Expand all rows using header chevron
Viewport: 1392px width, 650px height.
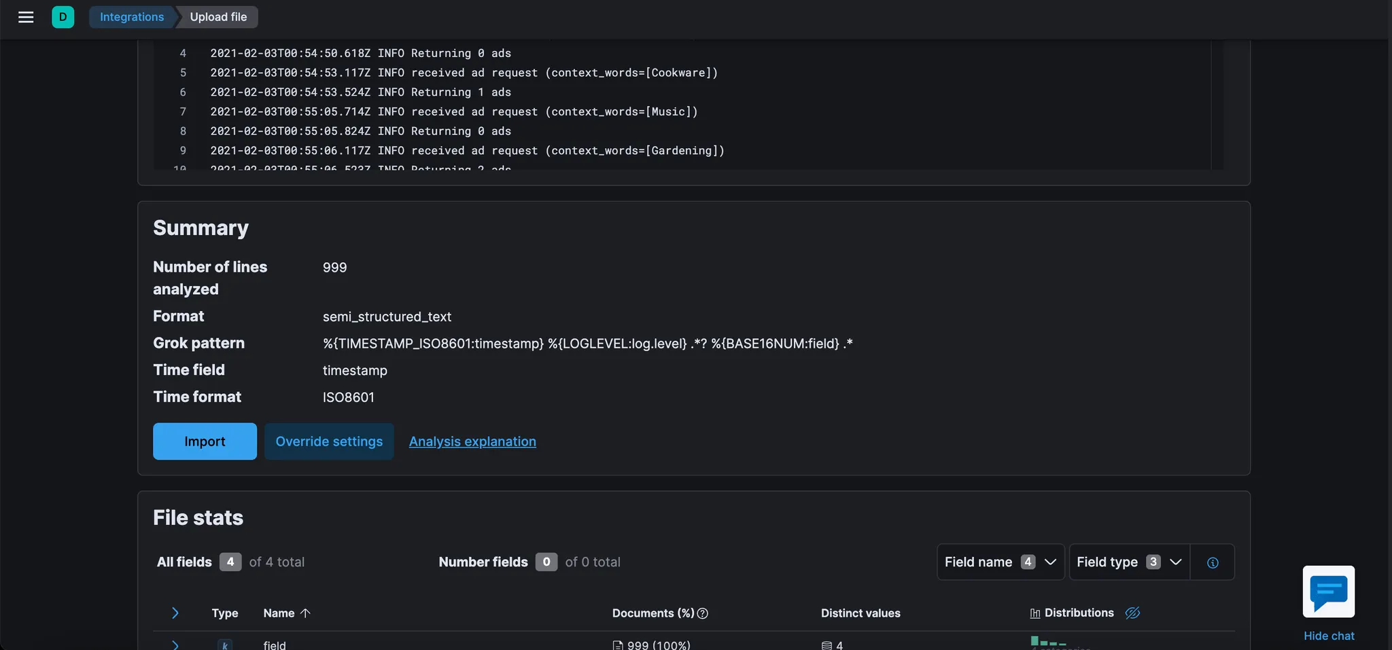tap(175, 613)
